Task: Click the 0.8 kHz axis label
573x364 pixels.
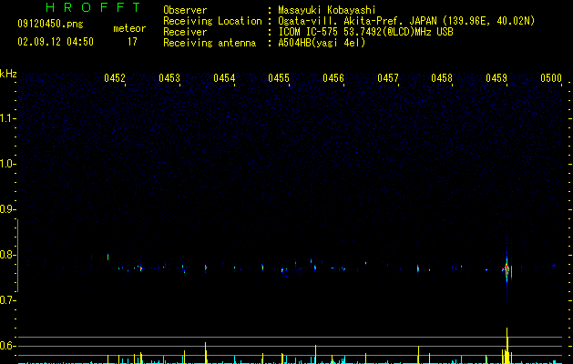Action: click(x=7, y=255)
